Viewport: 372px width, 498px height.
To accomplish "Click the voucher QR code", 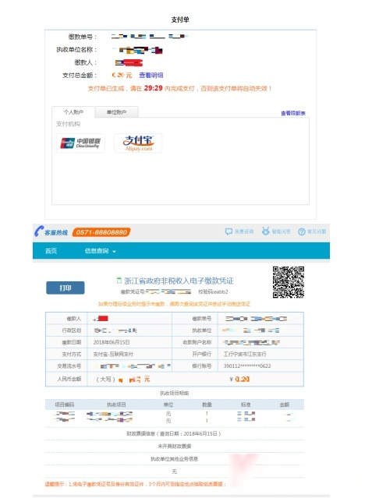I will click(289, 282).
